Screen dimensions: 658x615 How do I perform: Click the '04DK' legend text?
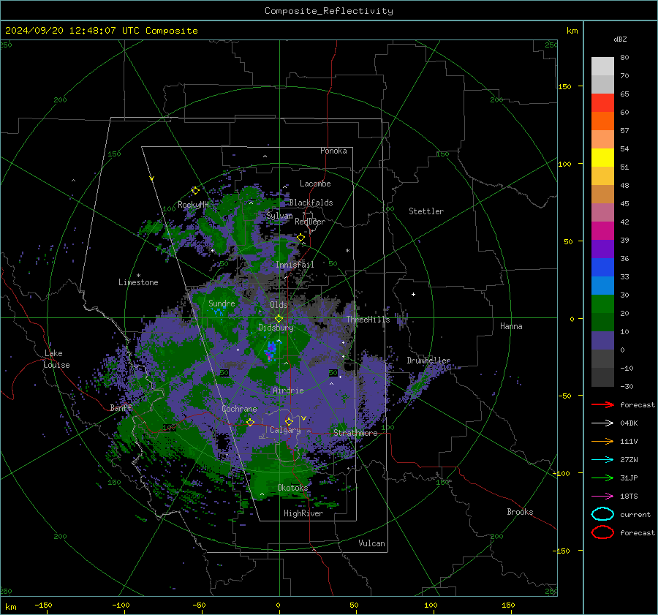pos(629,423)
